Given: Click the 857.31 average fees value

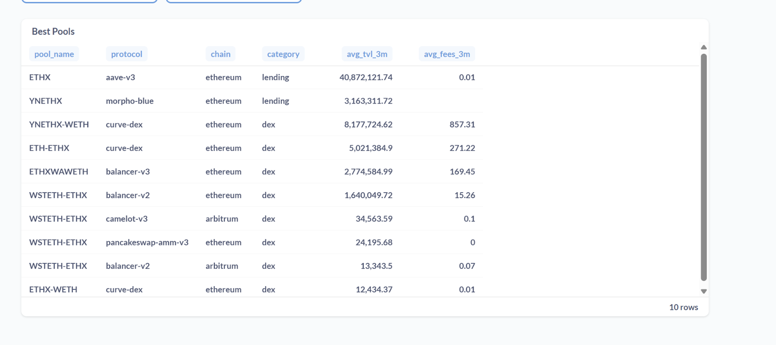Looking at the screenshot, I should click(462, 125).
